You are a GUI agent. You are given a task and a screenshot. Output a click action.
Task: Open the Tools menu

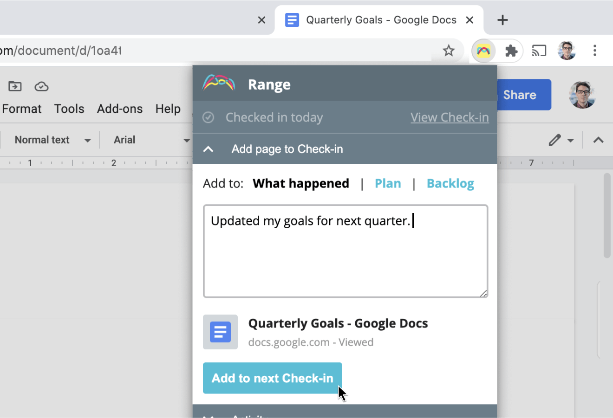tap(69, 109)
